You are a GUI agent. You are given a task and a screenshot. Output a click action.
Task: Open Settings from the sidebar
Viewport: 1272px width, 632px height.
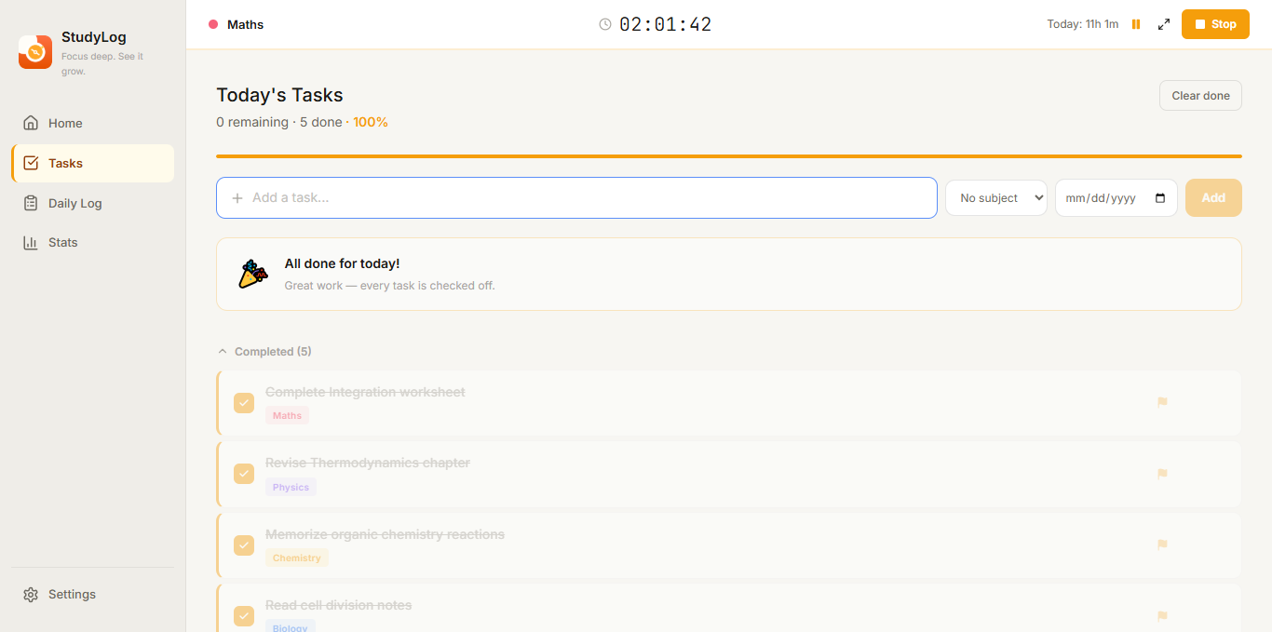click(92, 594)
